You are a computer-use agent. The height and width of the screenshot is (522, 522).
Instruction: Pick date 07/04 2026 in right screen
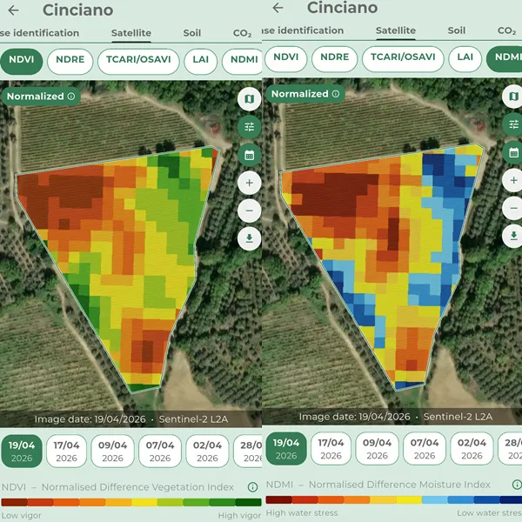tap(425, 449)
